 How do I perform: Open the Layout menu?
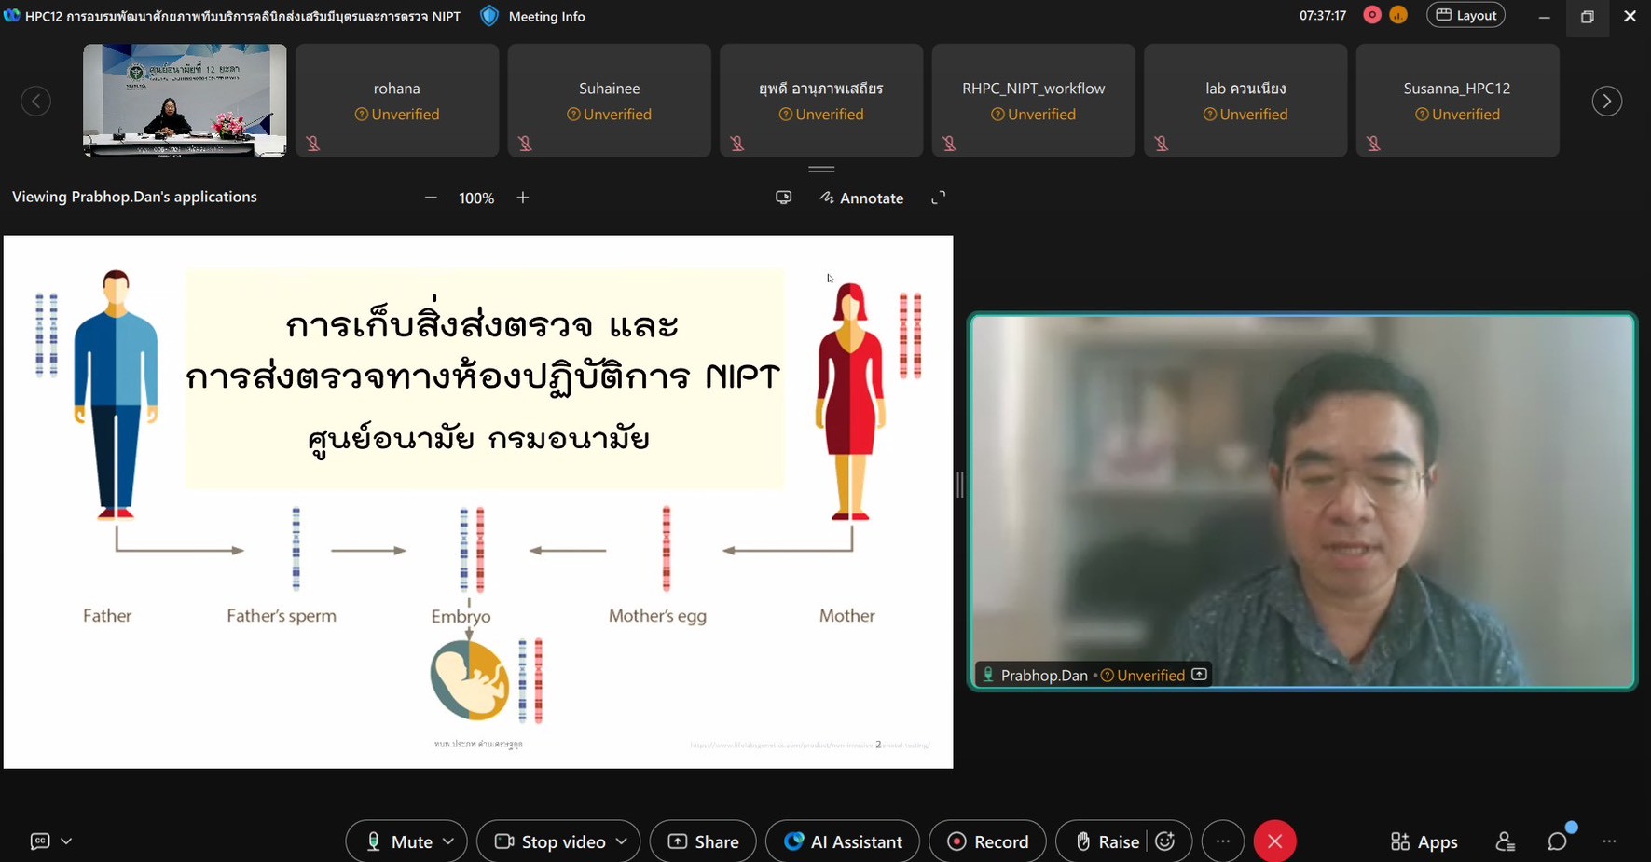[x=1465, y=16]
